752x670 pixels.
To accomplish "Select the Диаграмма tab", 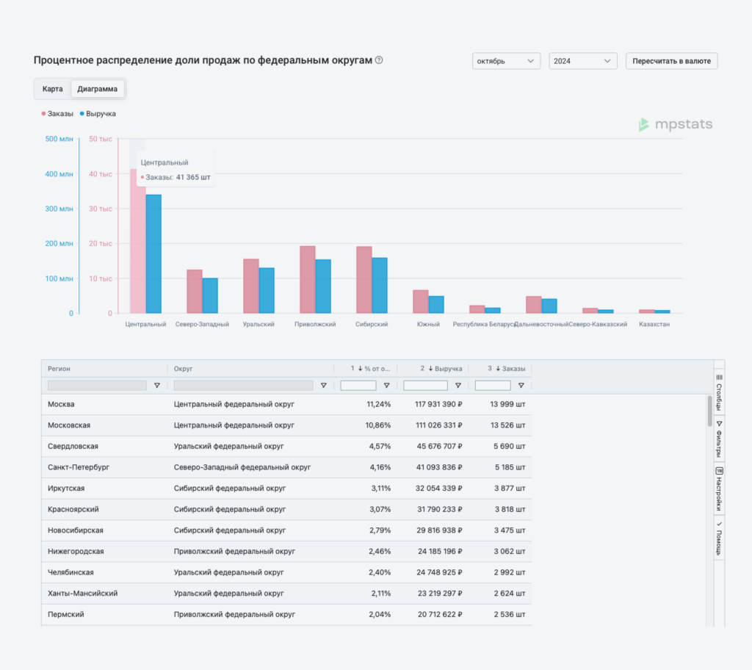I will pyautogui.click(x=97, y=89).
